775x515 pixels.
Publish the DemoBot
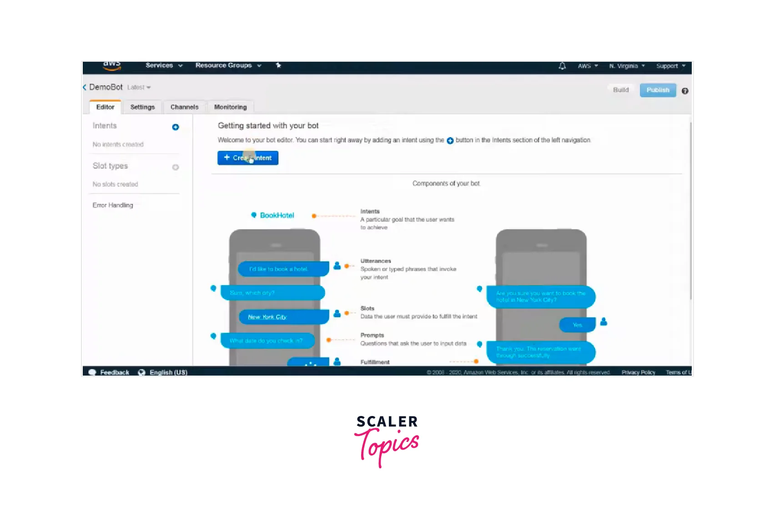point(658,90)
